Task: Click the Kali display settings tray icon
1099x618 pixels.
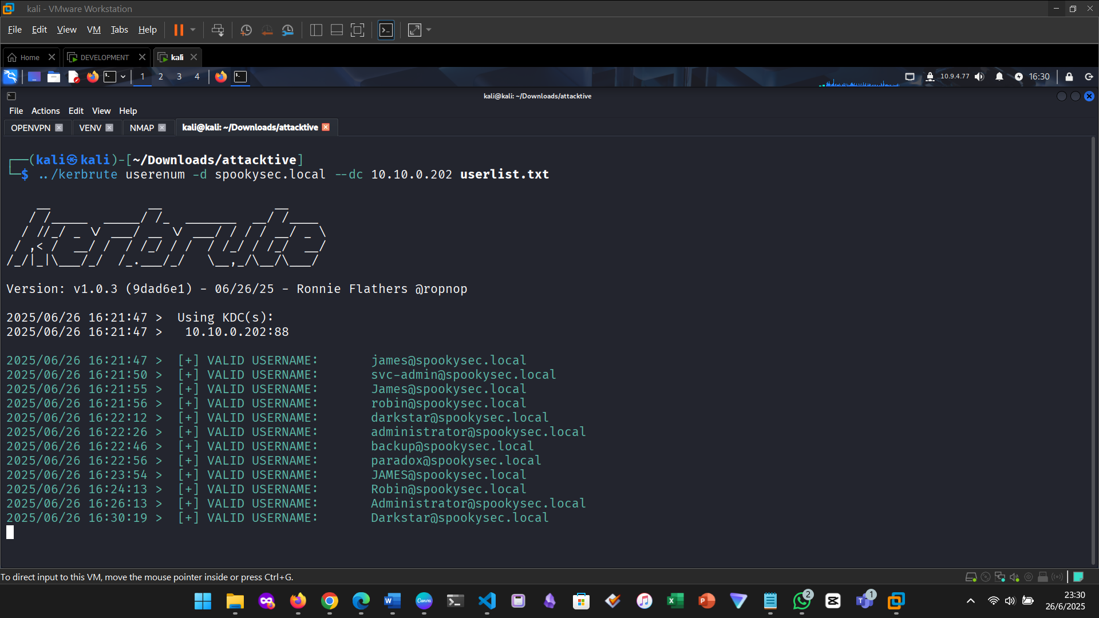Action: pos(910,77)
